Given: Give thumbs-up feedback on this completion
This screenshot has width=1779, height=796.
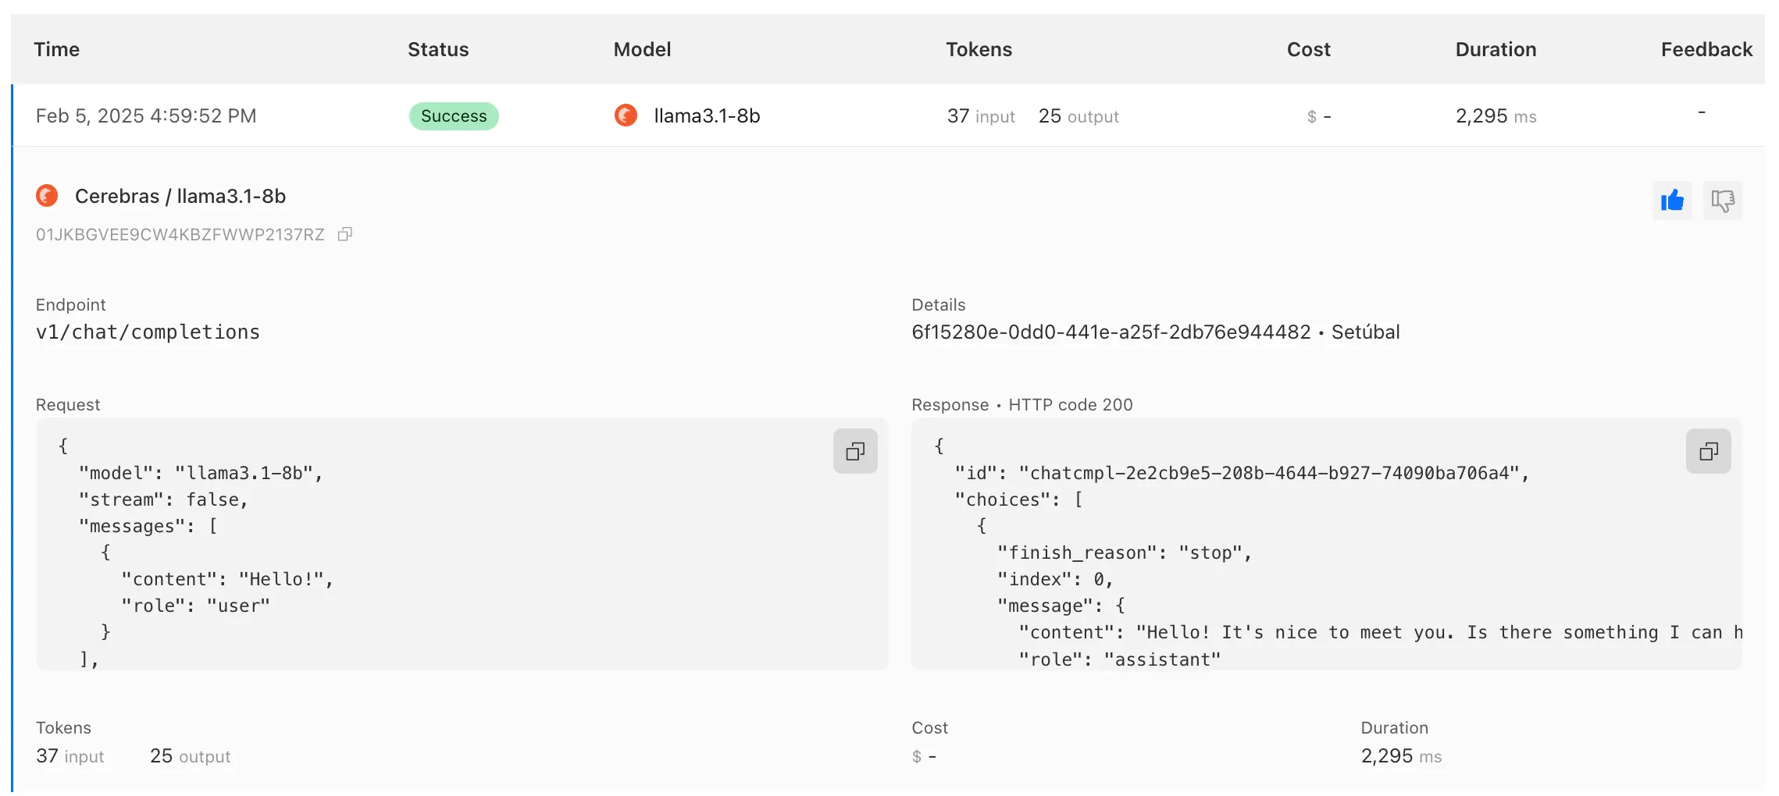Looking at the screenshot, I should point(1673,201).
